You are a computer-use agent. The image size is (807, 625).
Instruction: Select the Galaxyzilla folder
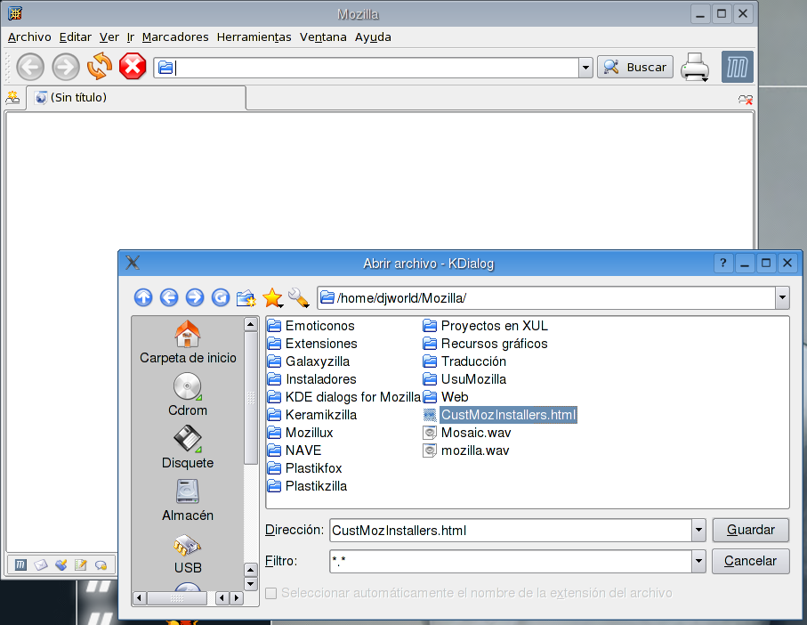[x=309, y=361]
